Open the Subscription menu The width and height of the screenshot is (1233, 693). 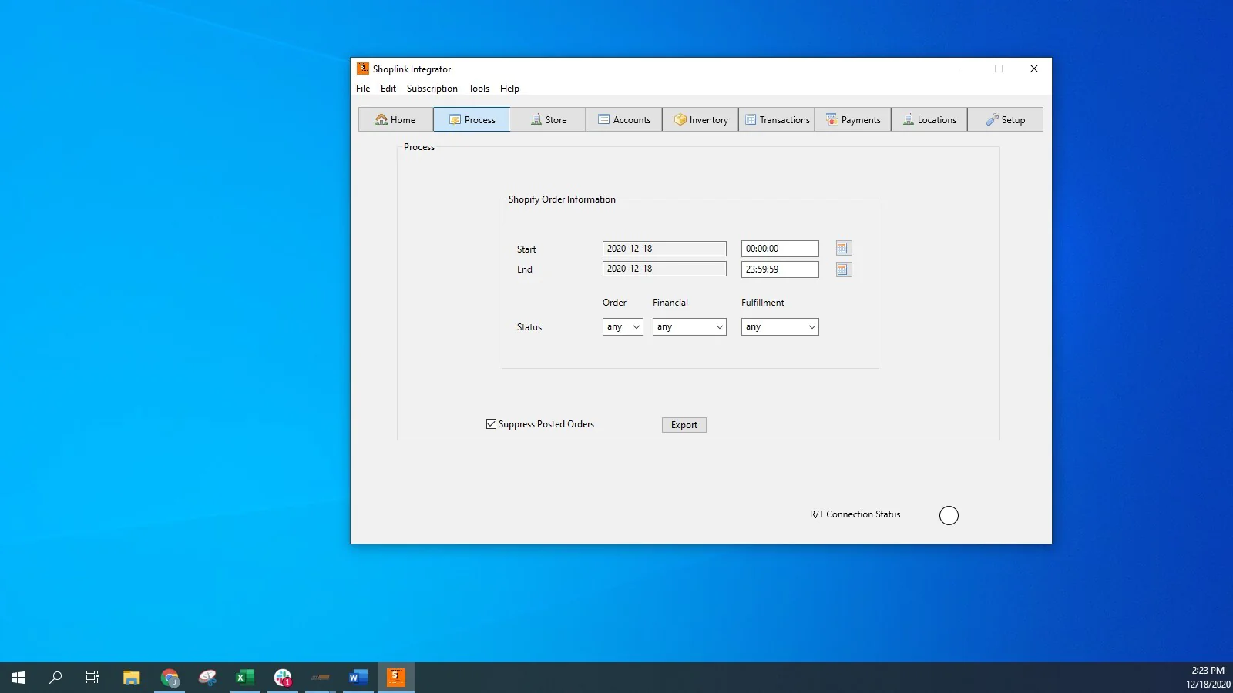tap(432, 89)
